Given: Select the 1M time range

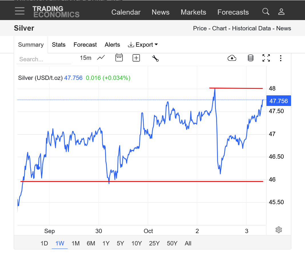Looking at the screenshot, I should click(x=75, y=243).
